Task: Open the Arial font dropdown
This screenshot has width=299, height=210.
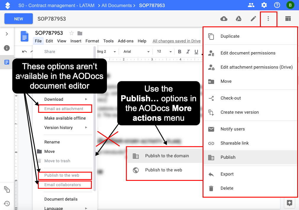Action: pyautogui.click(x=137, y=52)
